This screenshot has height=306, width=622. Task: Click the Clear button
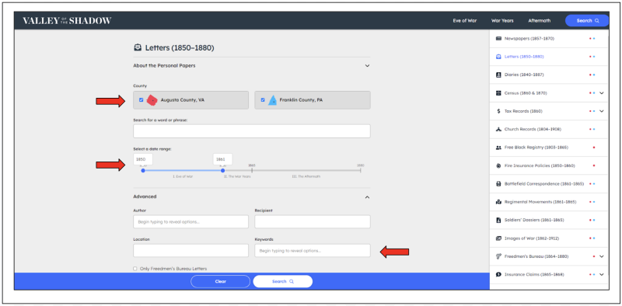(221, 281)
